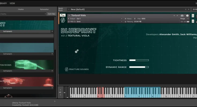Load next multi with right arrow in Multi Rack
The width and height of the screenshot is (197, 107).
click(189, 9)
